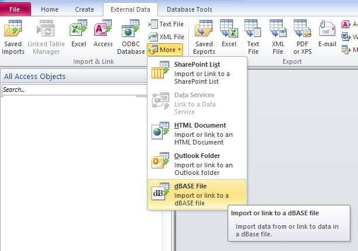The width and height of the screenshot is (358, 251).
Task: Open Saved Exports
Action: click(204, 37)
